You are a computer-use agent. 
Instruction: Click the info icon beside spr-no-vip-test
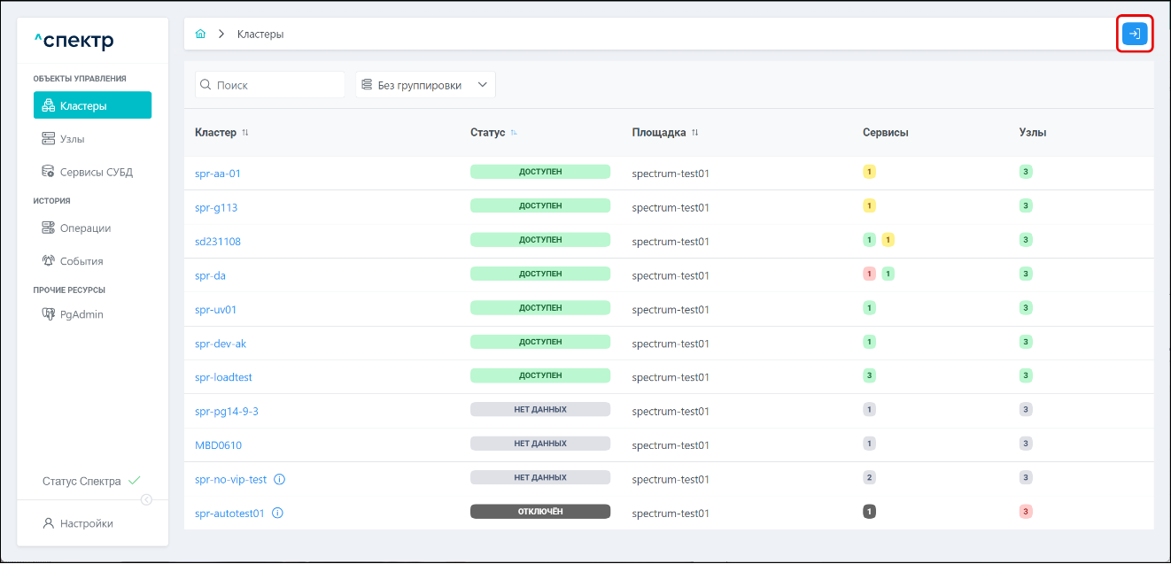tap(279, 479)
